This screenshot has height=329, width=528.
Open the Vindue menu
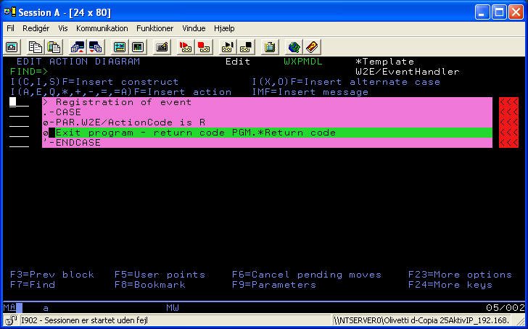(194, 28)
